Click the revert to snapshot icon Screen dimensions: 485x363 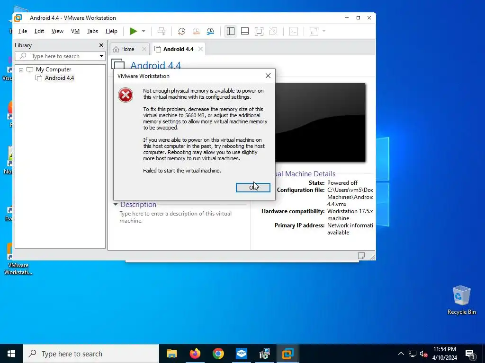pyautogui.click(x=196, y=31)
